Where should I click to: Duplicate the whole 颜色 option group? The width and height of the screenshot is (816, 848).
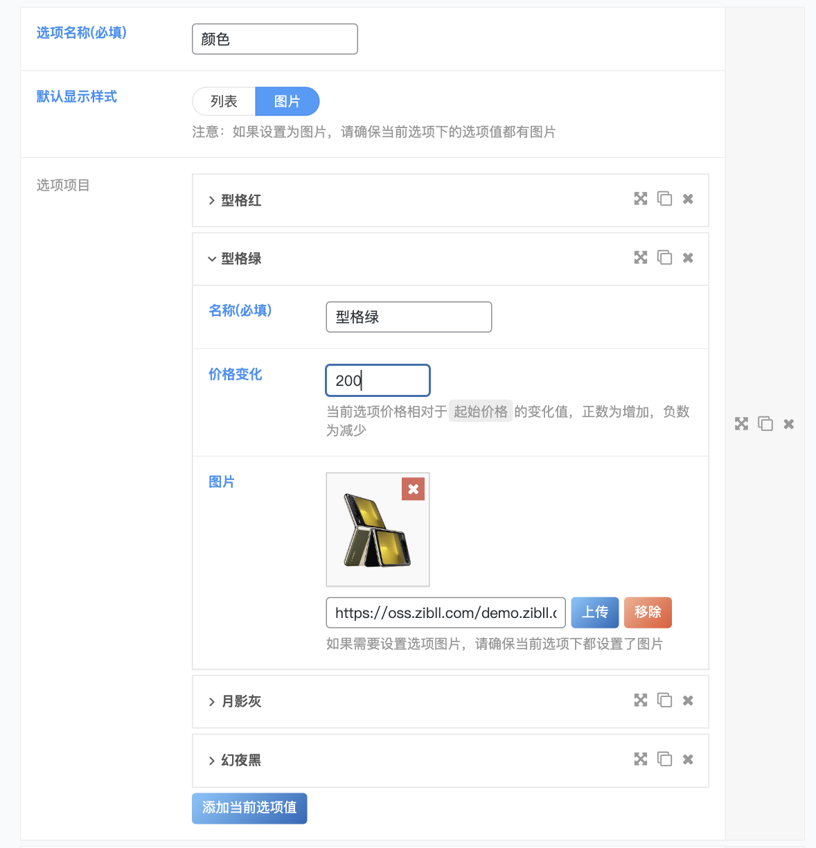coord(764,423)
